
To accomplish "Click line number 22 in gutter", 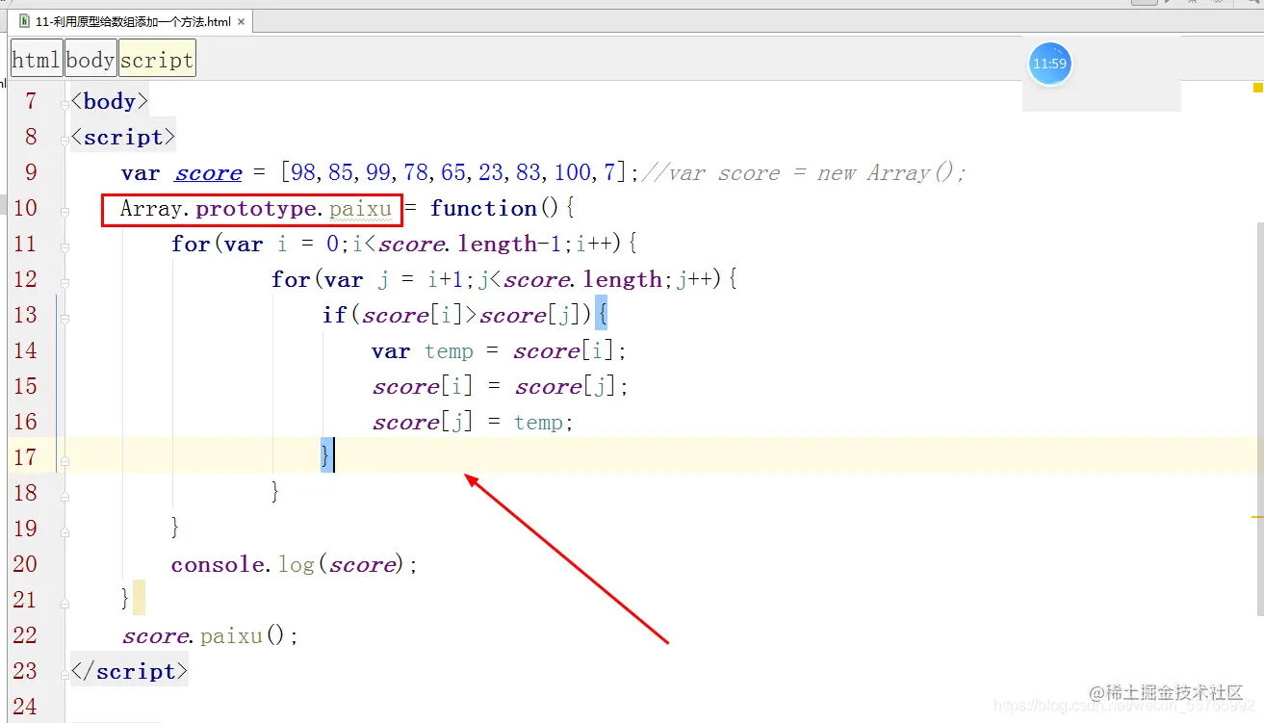I will pos(26,635).
